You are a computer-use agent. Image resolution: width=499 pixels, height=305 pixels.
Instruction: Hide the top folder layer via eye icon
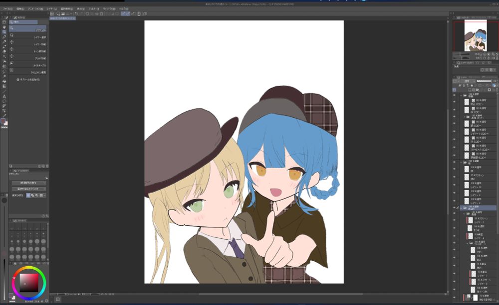click(x=454, y=95)
